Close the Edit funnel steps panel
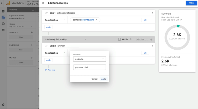The height and width of the screenshot is (109, 198). click(x=43, y=3)
